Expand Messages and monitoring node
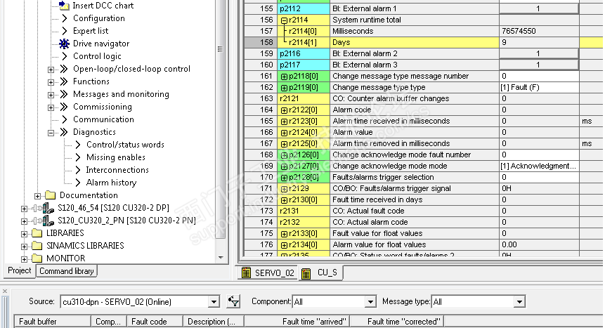605x328 pixels. (x=51, y=95)
